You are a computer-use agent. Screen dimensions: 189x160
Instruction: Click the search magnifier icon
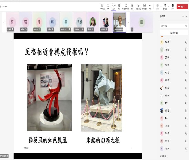[186, 26]
